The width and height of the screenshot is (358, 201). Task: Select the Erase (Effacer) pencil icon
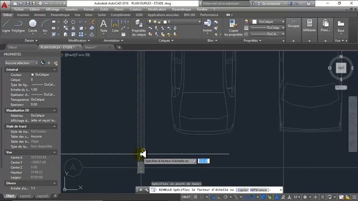click(92, 22)
